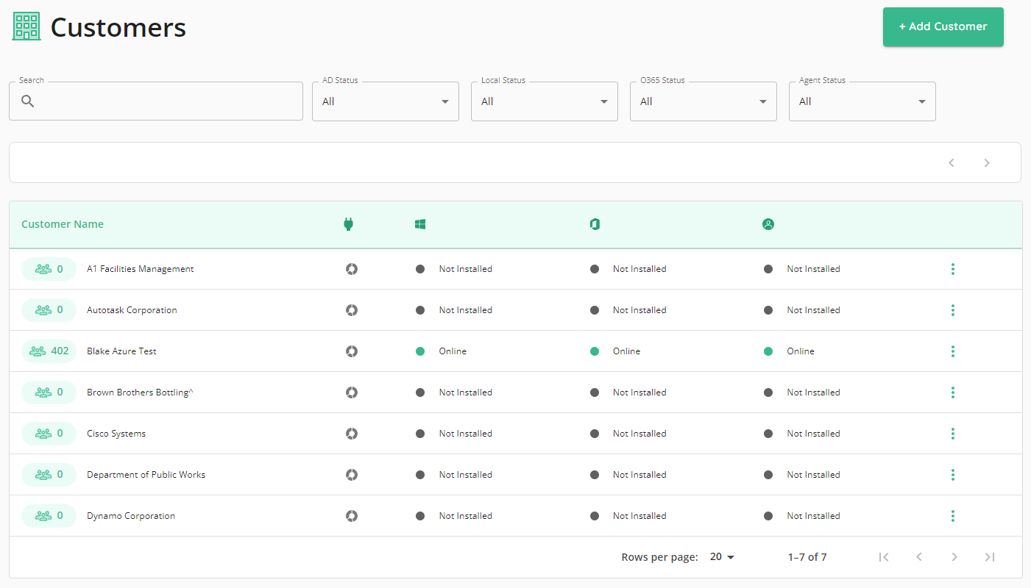Click user count badge for Blake Azure Test
Image resolution: width=1031 pixels, height=588 pixels.
point(49,351)
